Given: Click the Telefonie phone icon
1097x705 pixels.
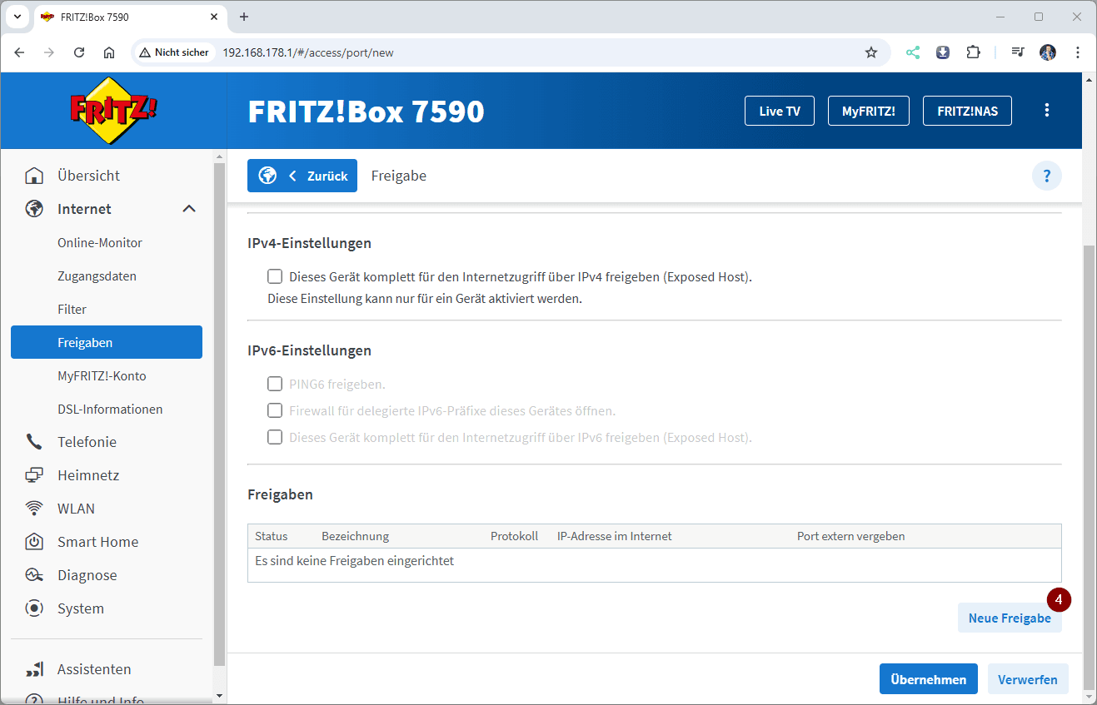Looking at the screenshot, I should click(x=34, y=442).
